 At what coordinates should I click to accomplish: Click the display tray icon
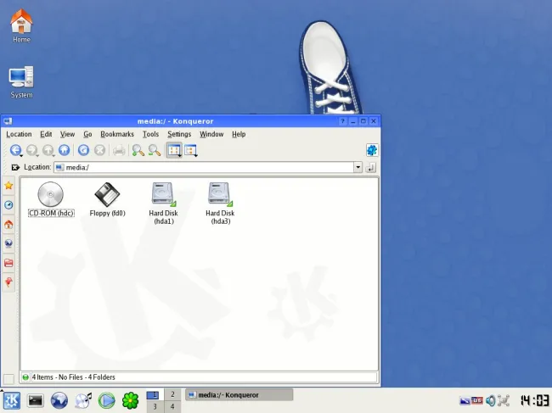point(465,400)
